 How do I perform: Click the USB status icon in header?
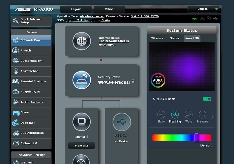tap(215, 18)
